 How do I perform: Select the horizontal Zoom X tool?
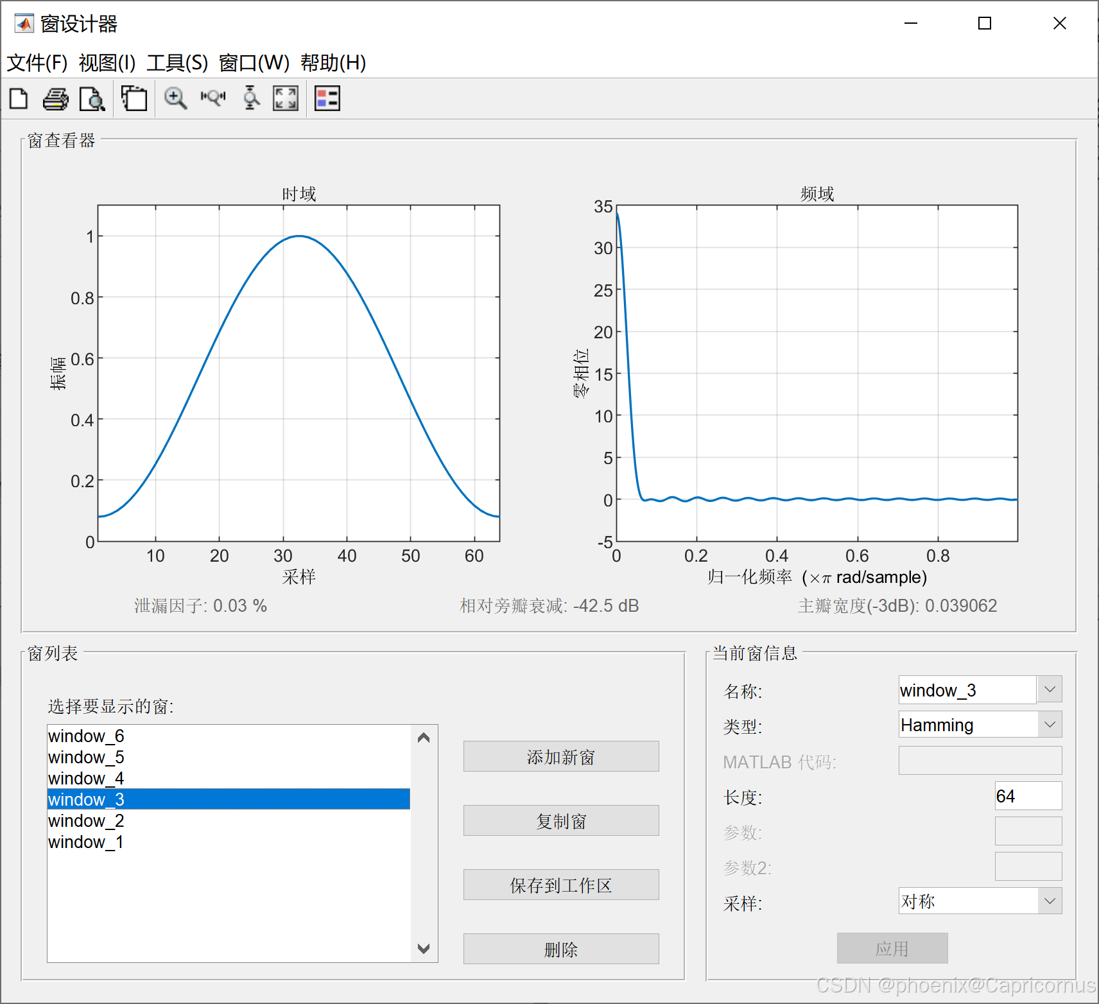tap(213, 98)
